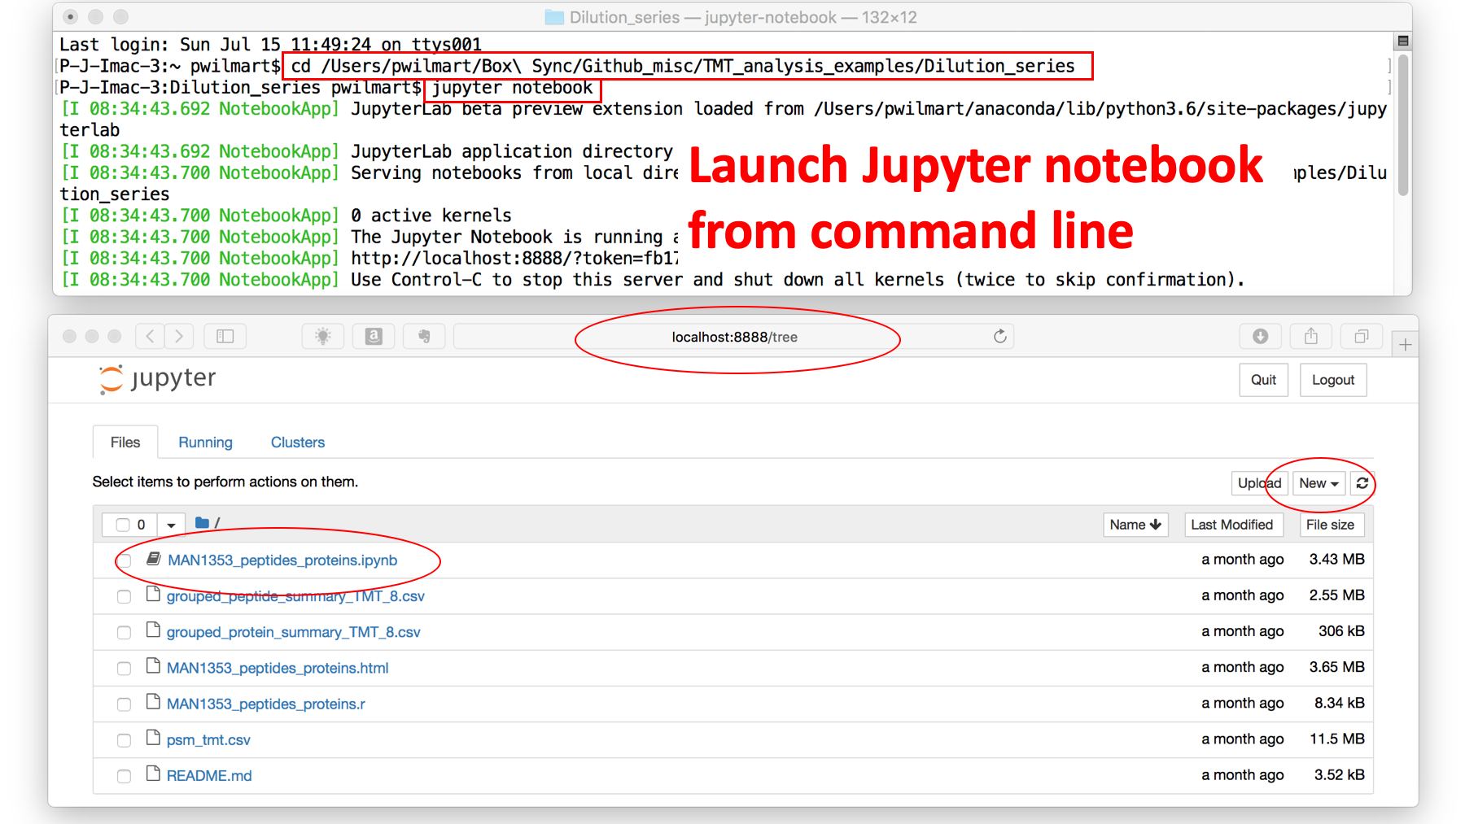Viewport: 1465px width, 824px height.
Task: Select checkbox for MAN1353_peptides_proteins.ipynb
Action: click(125, 560)
